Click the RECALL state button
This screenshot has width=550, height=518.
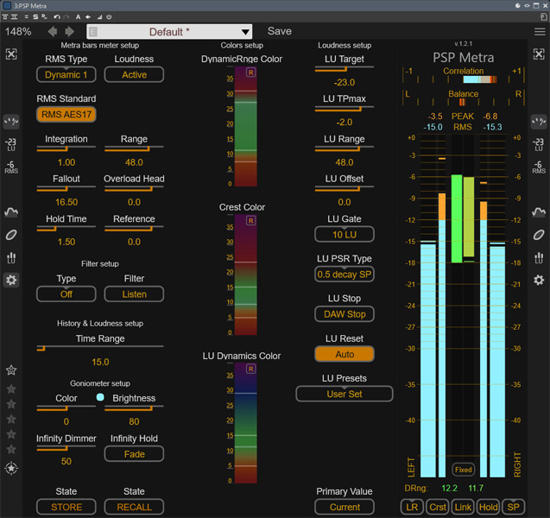pos(134,507)
